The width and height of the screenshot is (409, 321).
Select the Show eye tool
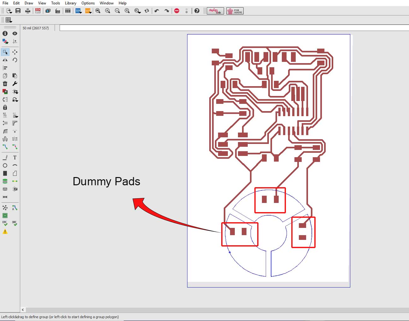point(15,33)
